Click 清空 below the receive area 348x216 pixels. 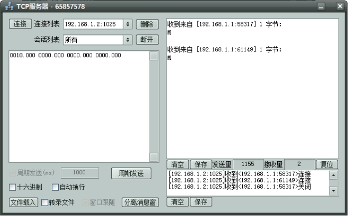177,165
